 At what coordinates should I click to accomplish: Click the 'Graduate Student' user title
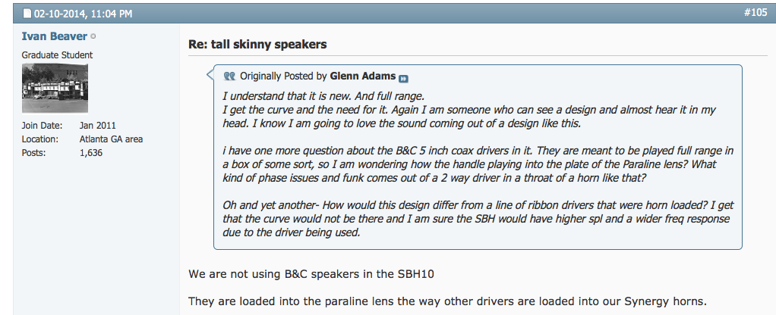point(57,55)
